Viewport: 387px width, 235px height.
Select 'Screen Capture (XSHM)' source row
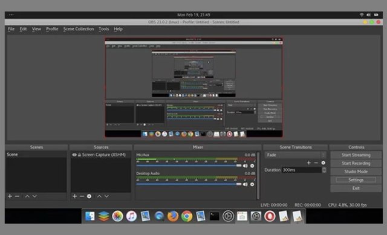coord(101,155)
